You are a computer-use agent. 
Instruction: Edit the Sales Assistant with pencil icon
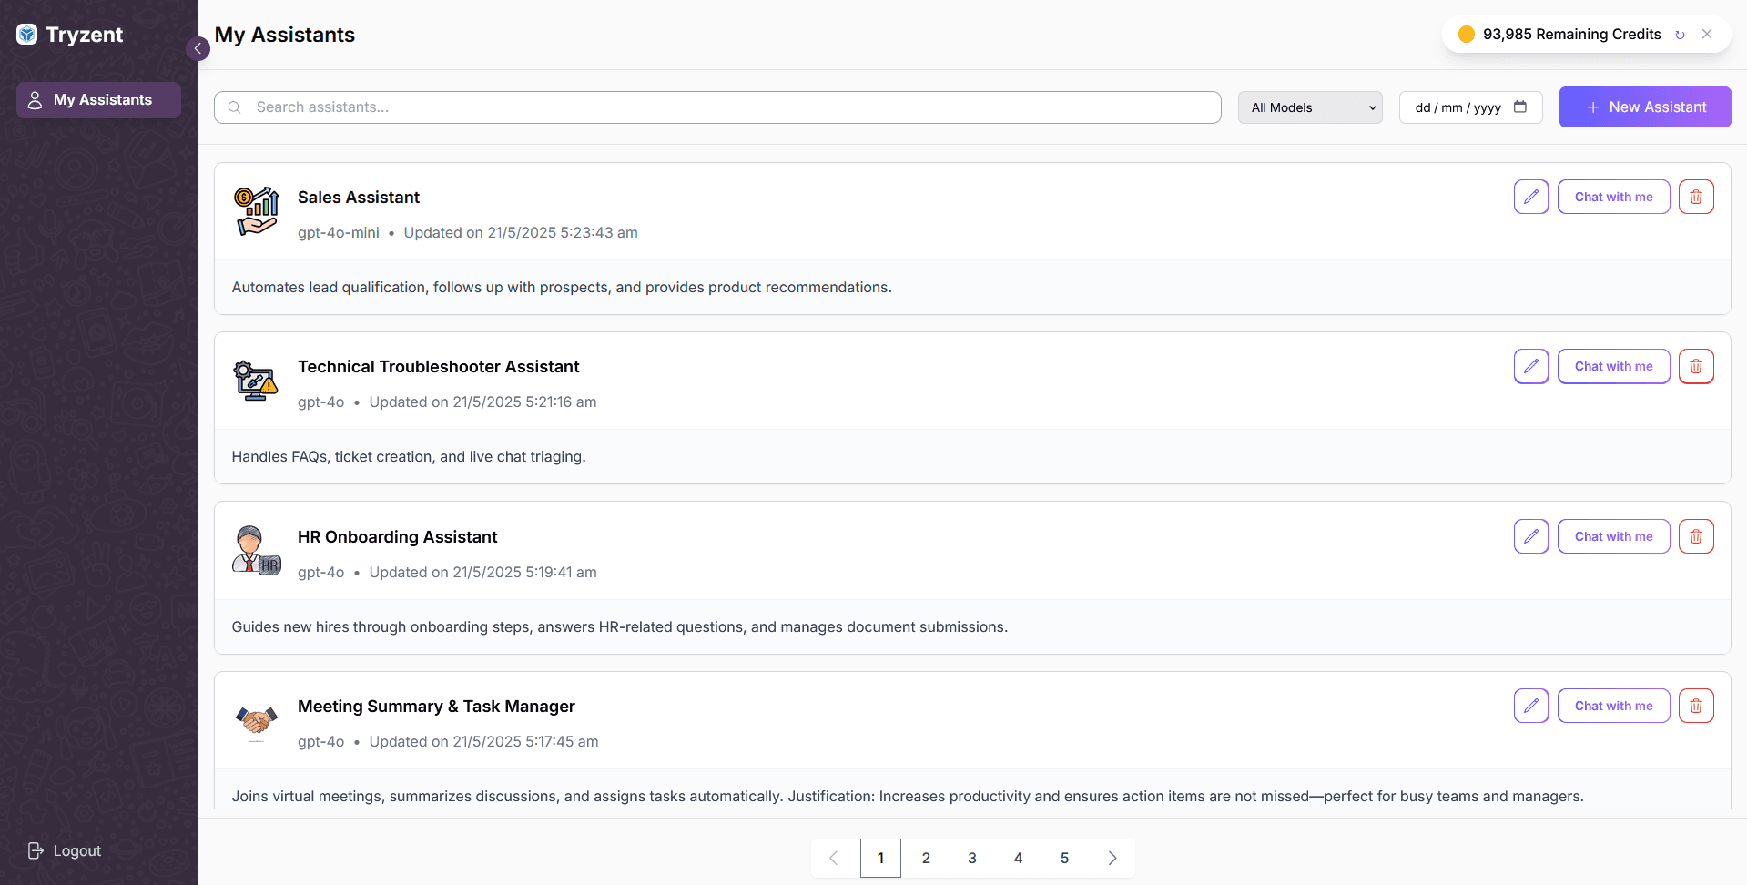click(x=1530, y=197)
